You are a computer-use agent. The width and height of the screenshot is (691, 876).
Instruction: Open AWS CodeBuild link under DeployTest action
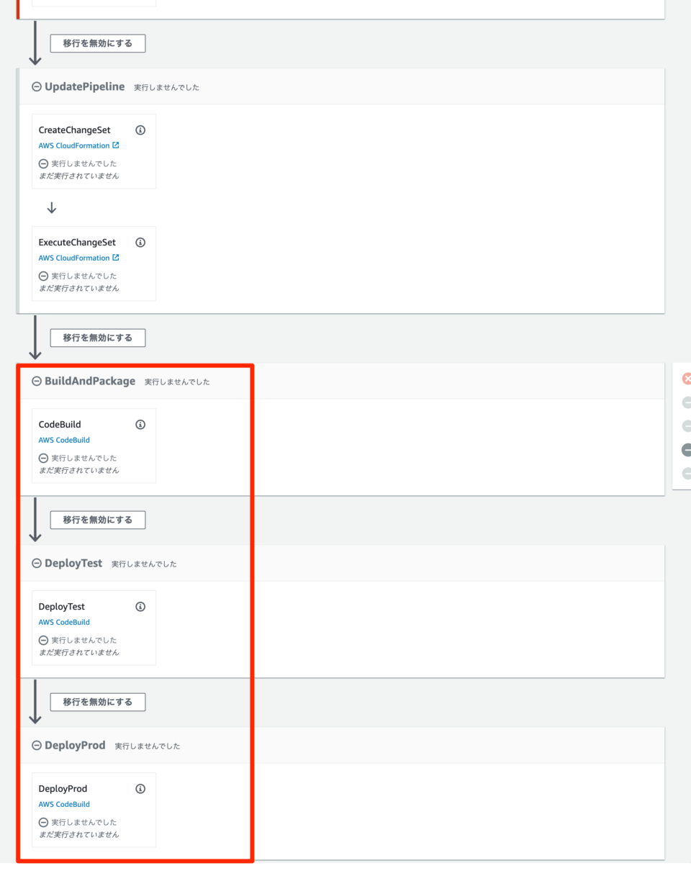pos(64,622)
